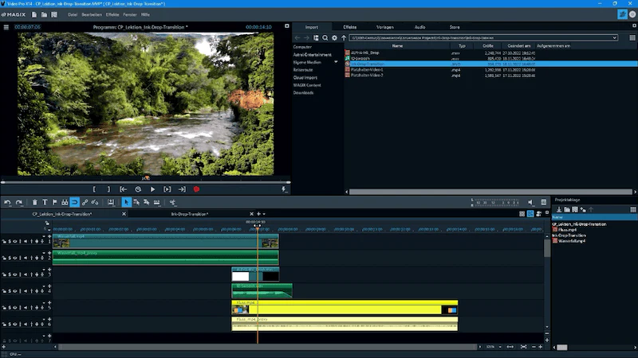Open a project with the top folder icon

44,14
